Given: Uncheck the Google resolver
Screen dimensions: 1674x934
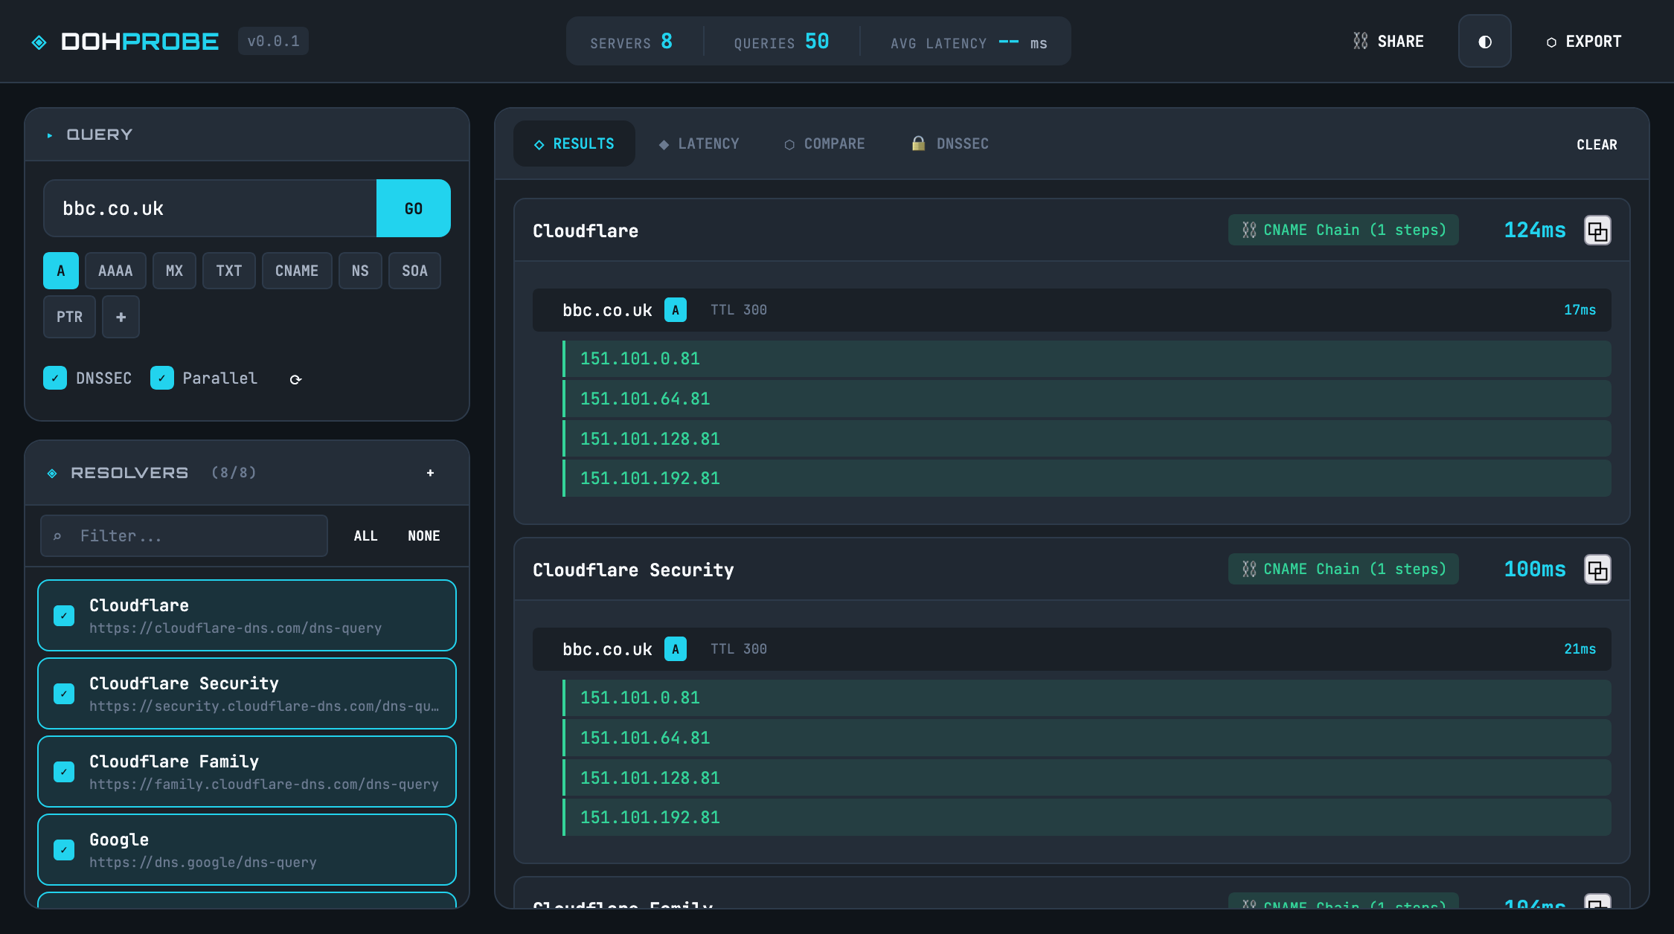Looking at the screenshot, I should tap(63, 849).
